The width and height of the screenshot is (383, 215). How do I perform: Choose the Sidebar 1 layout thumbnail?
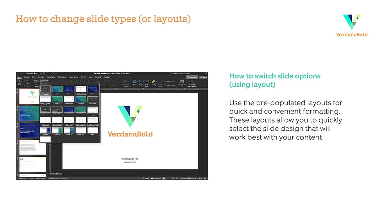pyautogui.click(x=45, y=131)
